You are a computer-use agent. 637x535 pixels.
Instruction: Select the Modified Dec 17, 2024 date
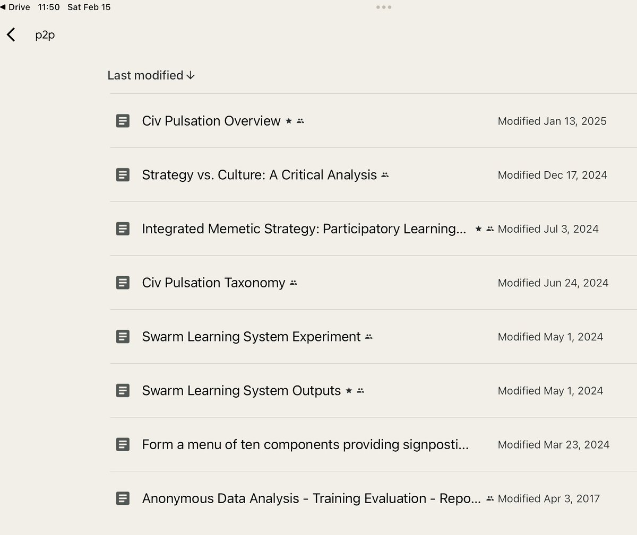(553, 175)
